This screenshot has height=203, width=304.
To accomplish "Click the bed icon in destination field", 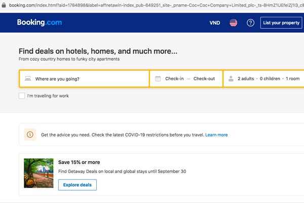I will [28, 79].
